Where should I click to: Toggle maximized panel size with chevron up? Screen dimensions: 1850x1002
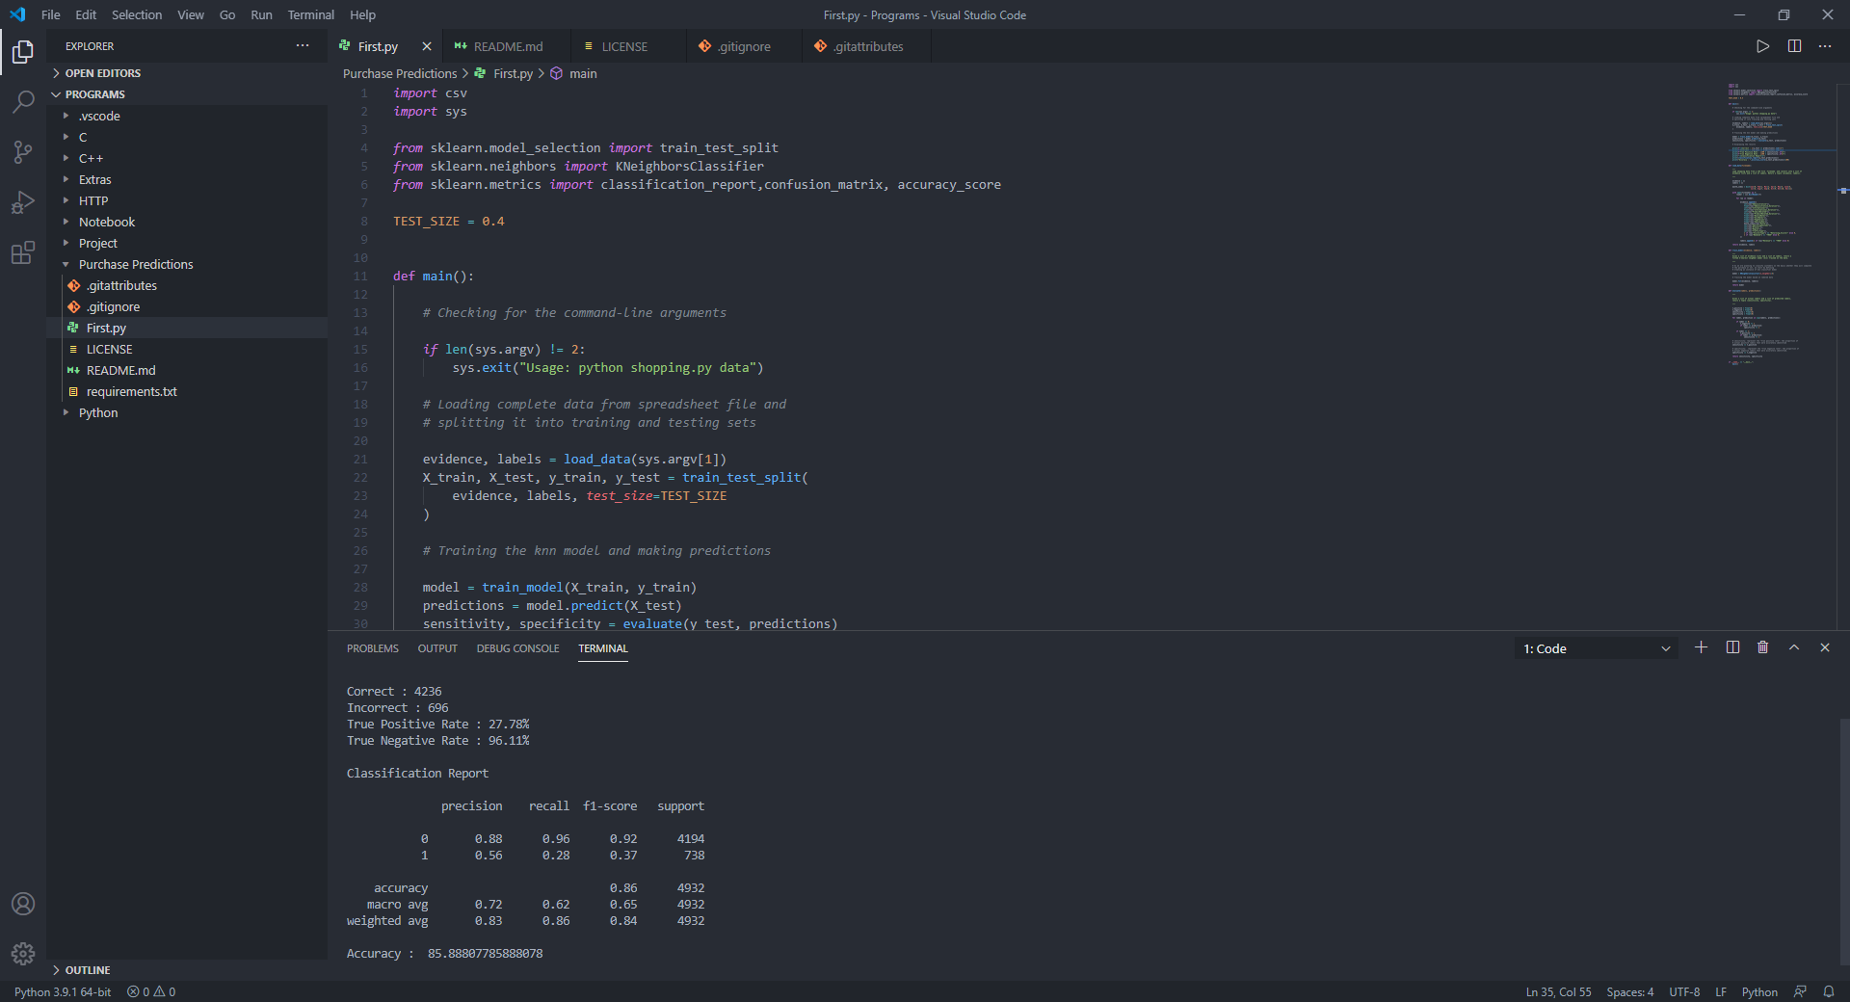(1794, 647)
